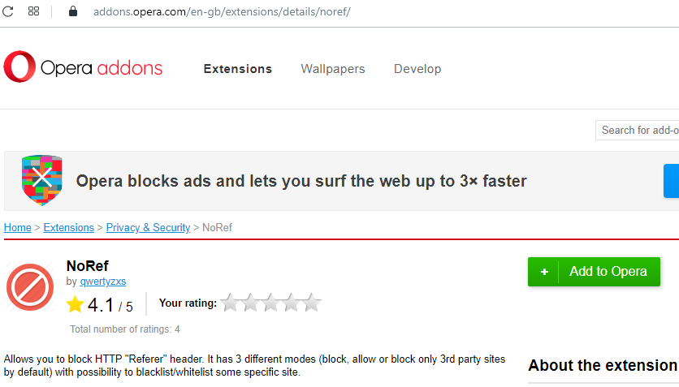Click the Opera addons logo
The height and width of the screenshot is (387, 679).
[83, 68]
